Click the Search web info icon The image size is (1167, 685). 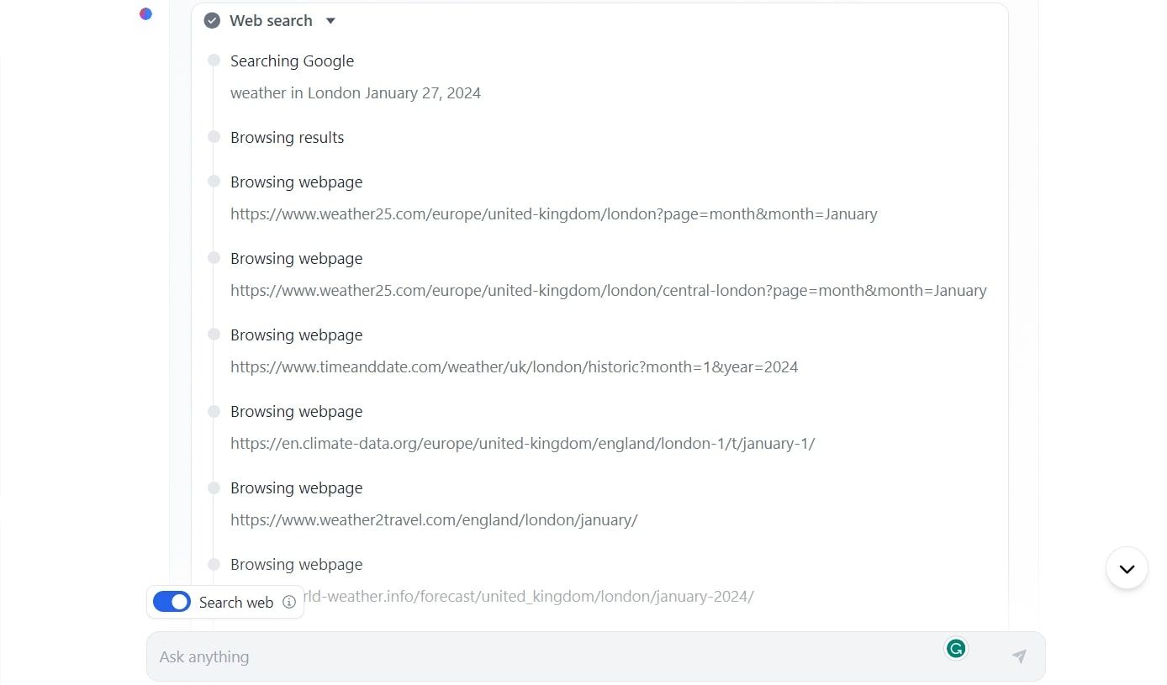[x=289, y=602]
